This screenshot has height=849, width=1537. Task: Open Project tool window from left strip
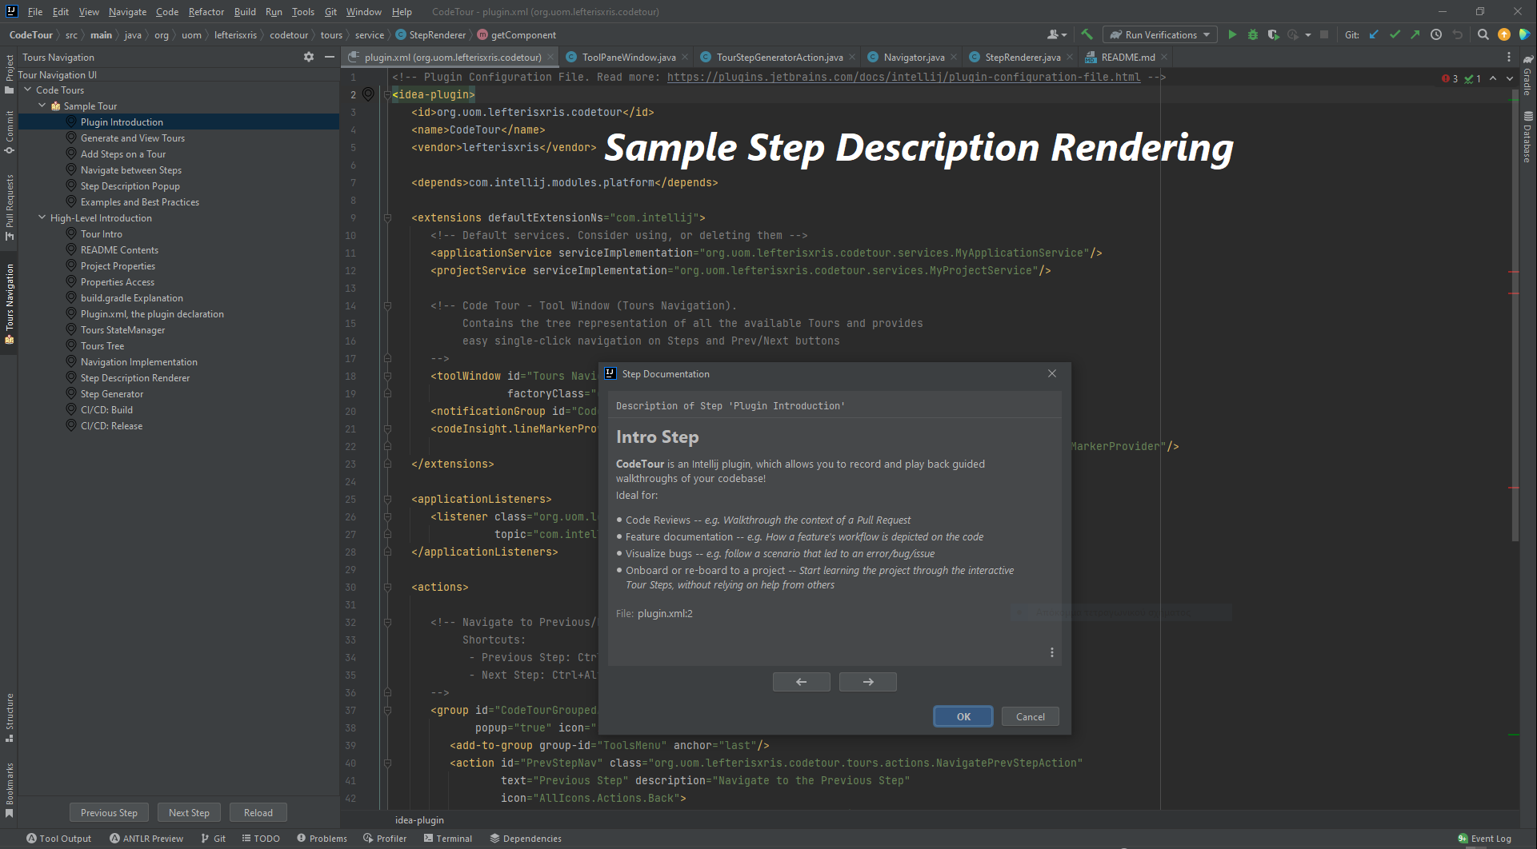pyautogui.click(x=10, y=74)
